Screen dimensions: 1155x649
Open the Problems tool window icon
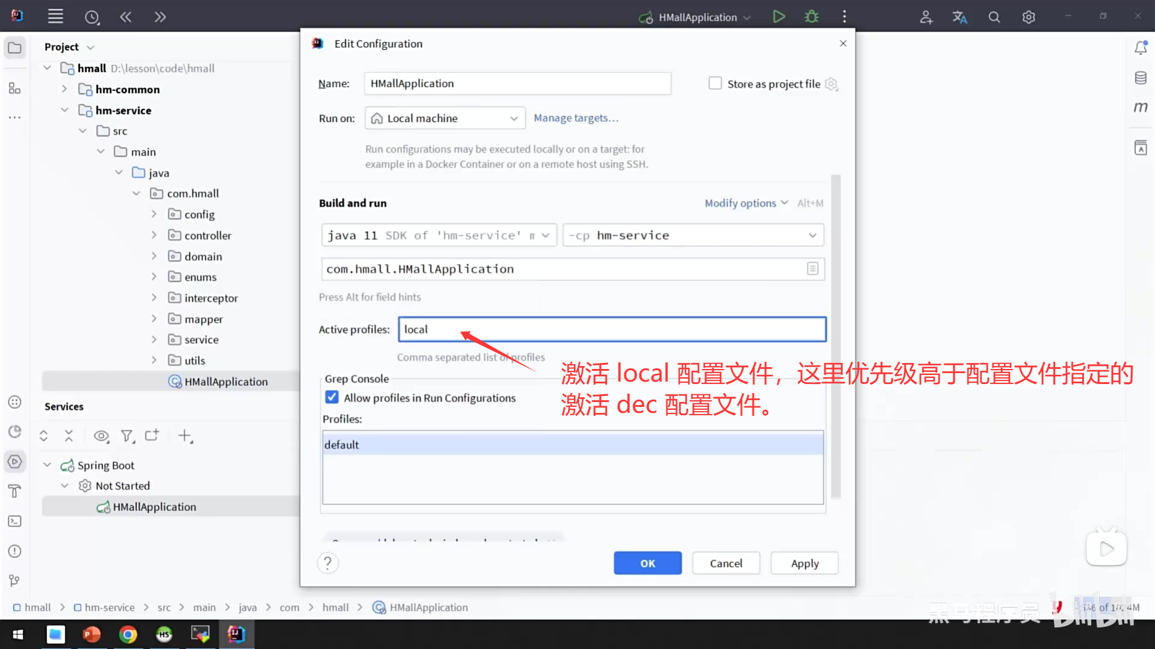14,550
